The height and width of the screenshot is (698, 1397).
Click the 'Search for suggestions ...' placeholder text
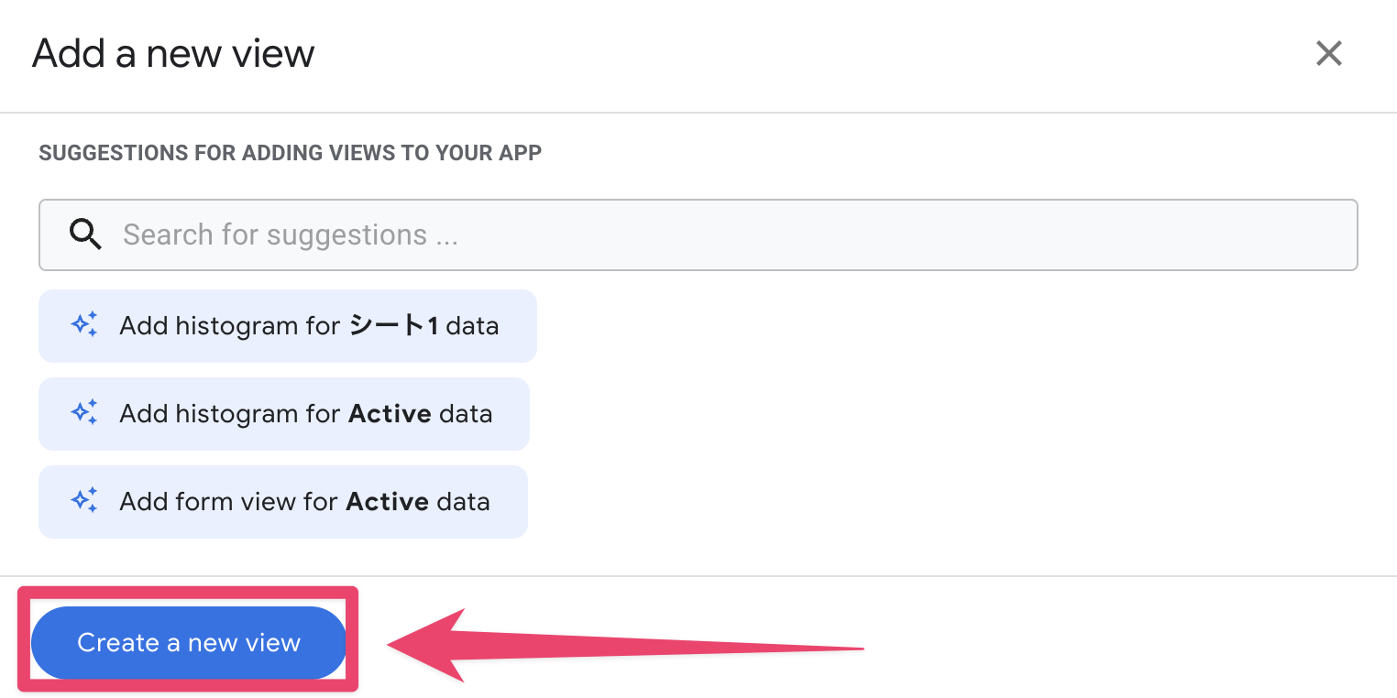(x=290, y=234)
